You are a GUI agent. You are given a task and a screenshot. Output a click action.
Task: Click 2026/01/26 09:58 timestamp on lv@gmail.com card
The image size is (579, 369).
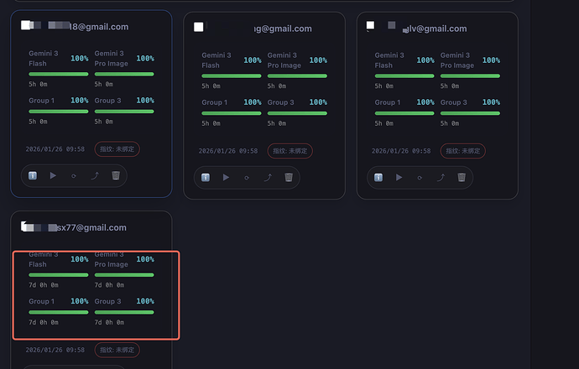click(x=401, y=151)
